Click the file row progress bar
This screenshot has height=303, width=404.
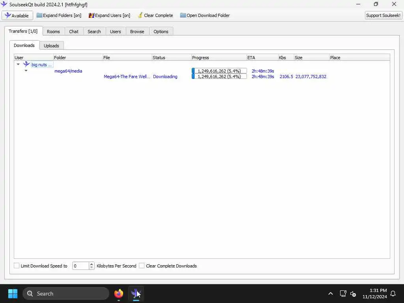[219, 77]
